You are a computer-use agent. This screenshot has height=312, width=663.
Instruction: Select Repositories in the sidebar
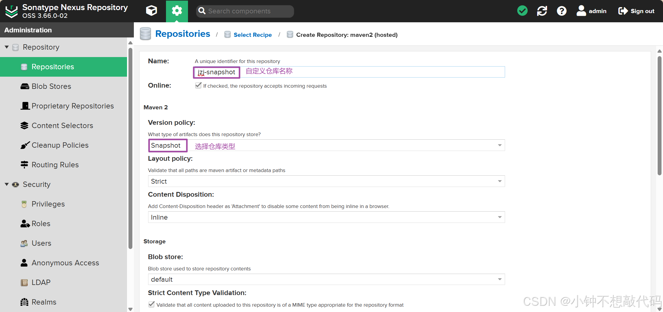tap(63, 67)
